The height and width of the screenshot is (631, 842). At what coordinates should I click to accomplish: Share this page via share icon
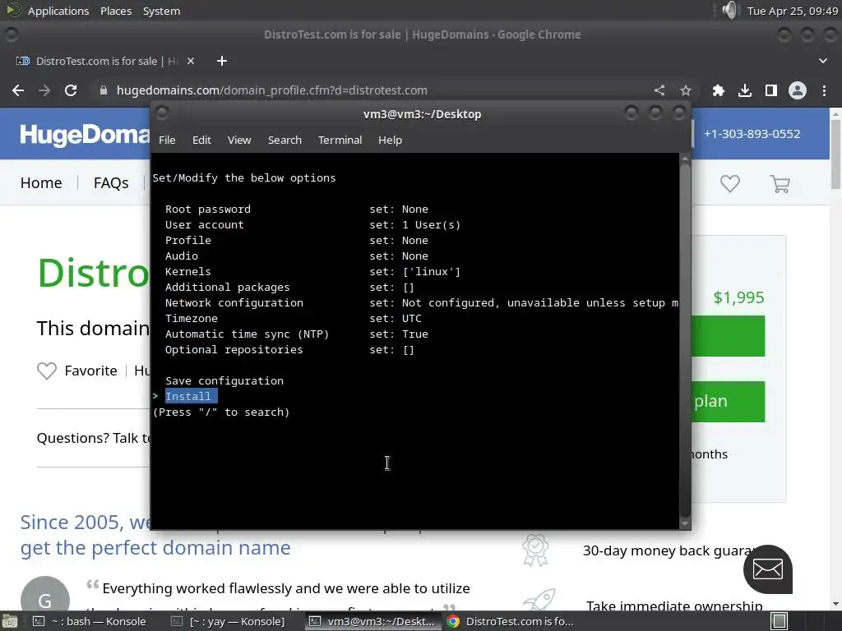tap(659, 90)
